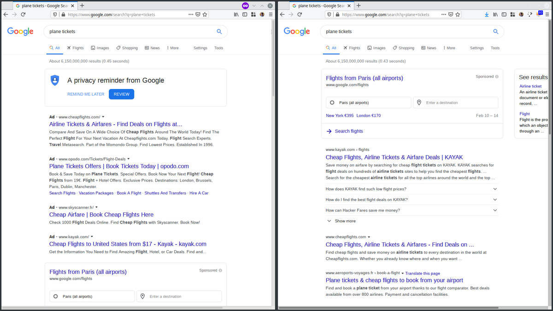Viewport: 553px width, 311px height.
Task: Click private browsing mask icon in left window
Action: tap(245, 6)
